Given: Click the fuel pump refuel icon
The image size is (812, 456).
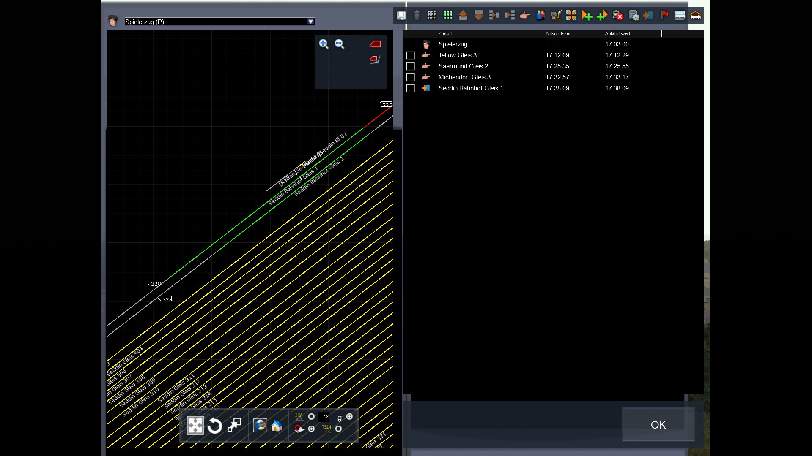Looking at the screenshot, I should pyautogui.click(x=556, y=16).
